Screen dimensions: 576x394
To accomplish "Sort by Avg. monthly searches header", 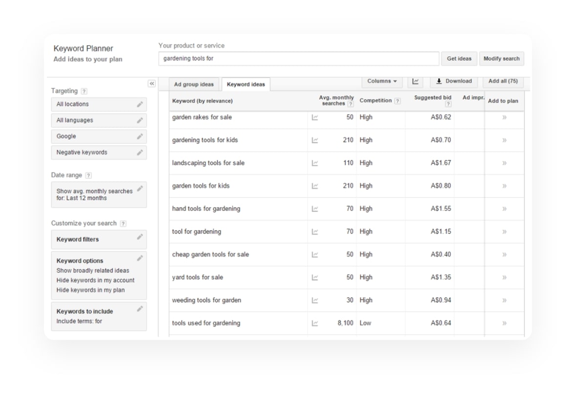I will click(x=336, y=100).
